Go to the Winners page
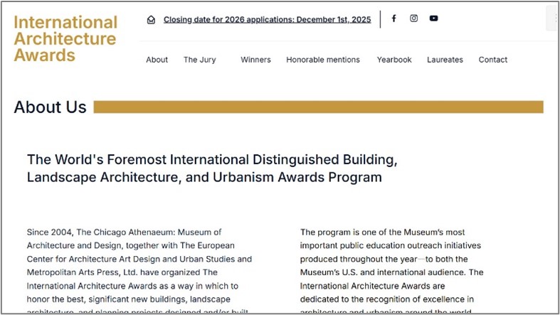 tap(255, 60)
